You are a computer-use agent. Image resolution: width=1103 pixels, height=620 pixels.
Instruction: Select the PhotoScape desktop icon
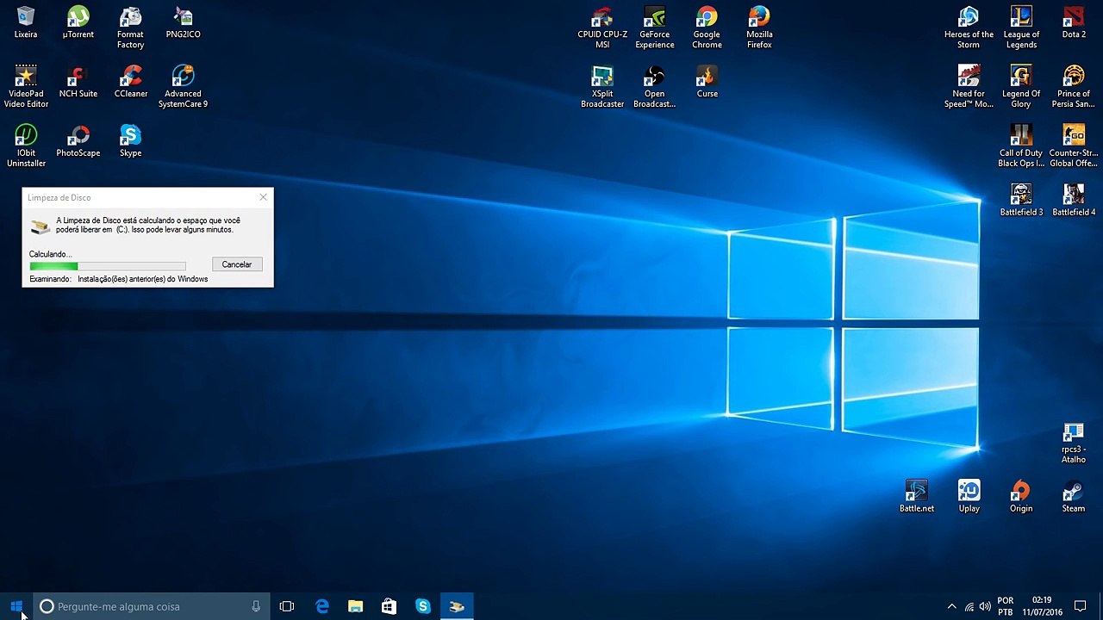[x=78, y=141]
